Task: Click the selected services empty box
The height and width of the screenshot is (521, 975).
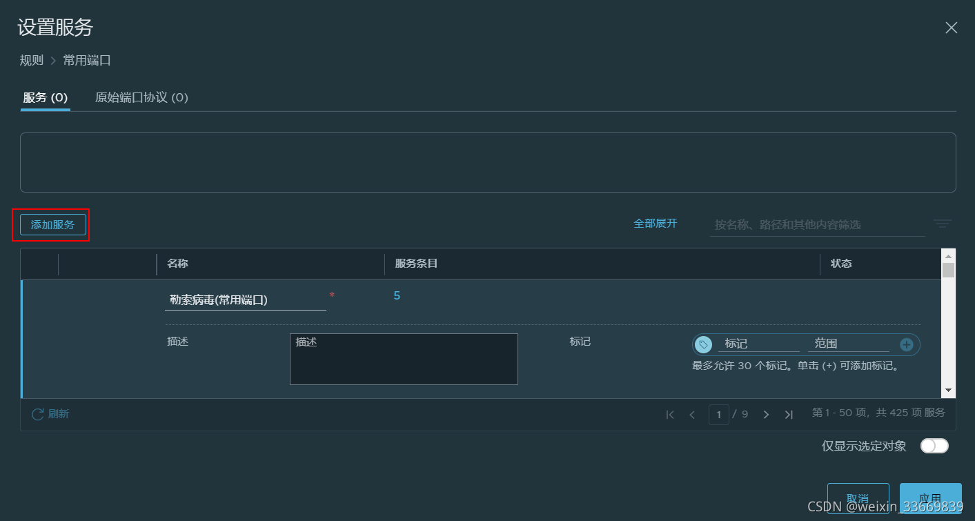Action: tap(488, 162)
